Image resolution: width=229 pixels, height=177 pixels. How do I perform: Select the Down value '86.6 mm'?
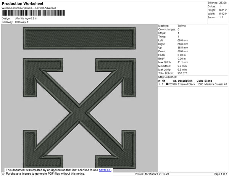coord(183,51)
